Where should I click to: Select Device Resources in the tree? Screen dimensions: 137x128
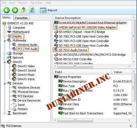coord(29,100)
